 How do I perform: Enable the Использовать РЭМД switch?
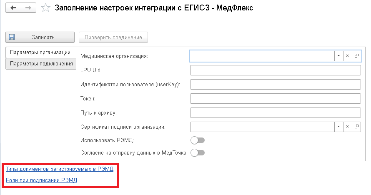tap(198, 140)
